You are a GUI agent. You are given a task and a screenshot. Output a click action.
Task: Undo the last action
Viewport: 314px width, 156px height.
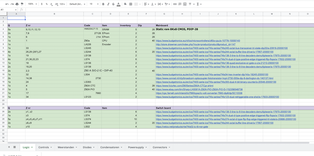click(7, 4)
